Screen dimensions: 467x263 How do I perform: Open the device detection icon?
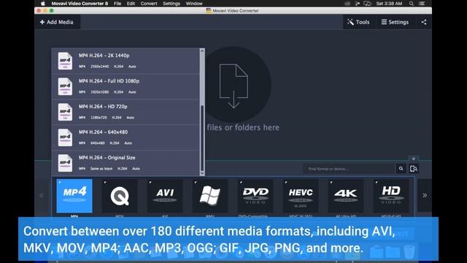point(414,169)
